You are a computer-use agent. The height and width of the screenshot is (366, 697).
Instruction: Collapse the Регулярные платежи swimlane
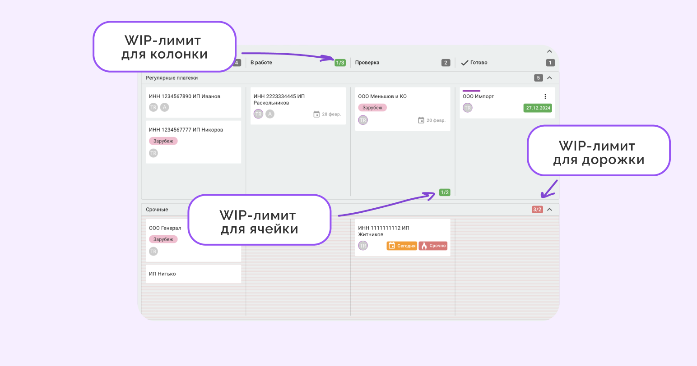coord(549,77)
